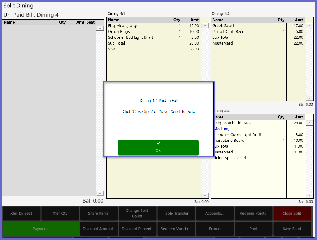This screenshot has width=317, height=240.
Task: Click the Save Send button
Action: [x=292, y=229]
